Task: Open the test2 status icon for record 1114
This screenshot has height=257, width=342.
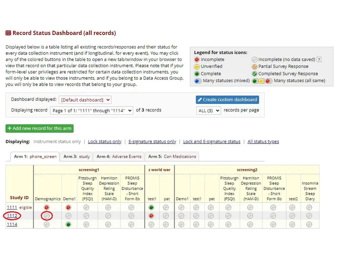Action: (x=293, y=224)
